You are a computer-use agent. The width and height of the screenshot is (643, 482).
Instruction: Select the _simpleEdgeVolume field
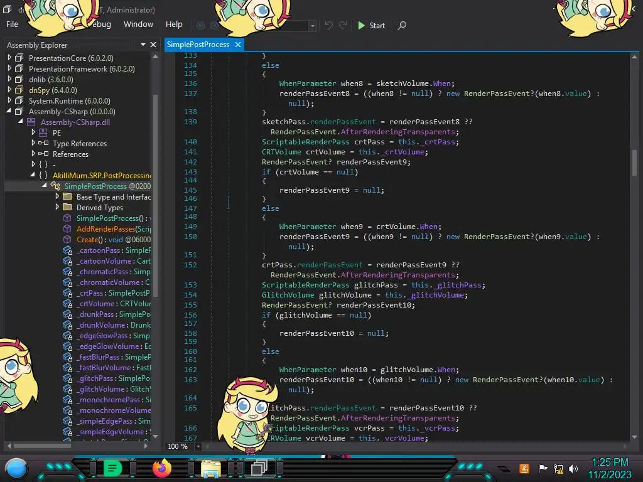tap(113, 432)
